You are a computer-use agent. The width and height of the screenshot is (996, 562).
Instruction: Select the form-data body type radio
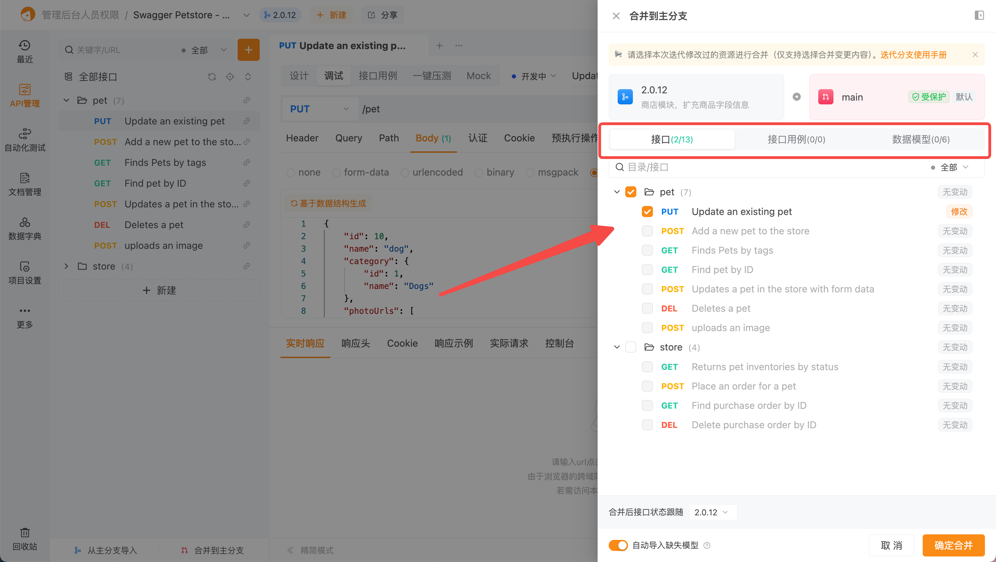[336, 172]
